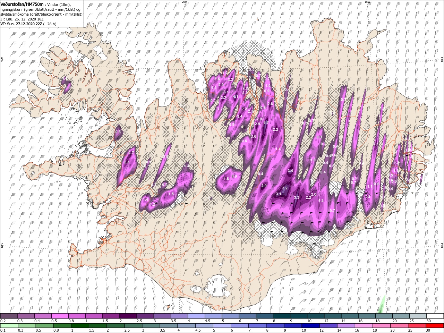
Task: Click the palest green rain swatch at 0.1
Action: [x=9, y=326]
